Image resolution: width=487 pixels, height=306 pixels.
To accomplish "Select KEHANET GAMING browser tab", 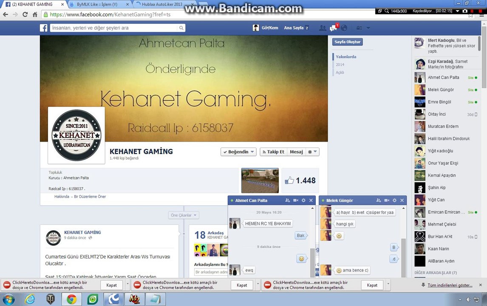I will click(x=33, y=4).
